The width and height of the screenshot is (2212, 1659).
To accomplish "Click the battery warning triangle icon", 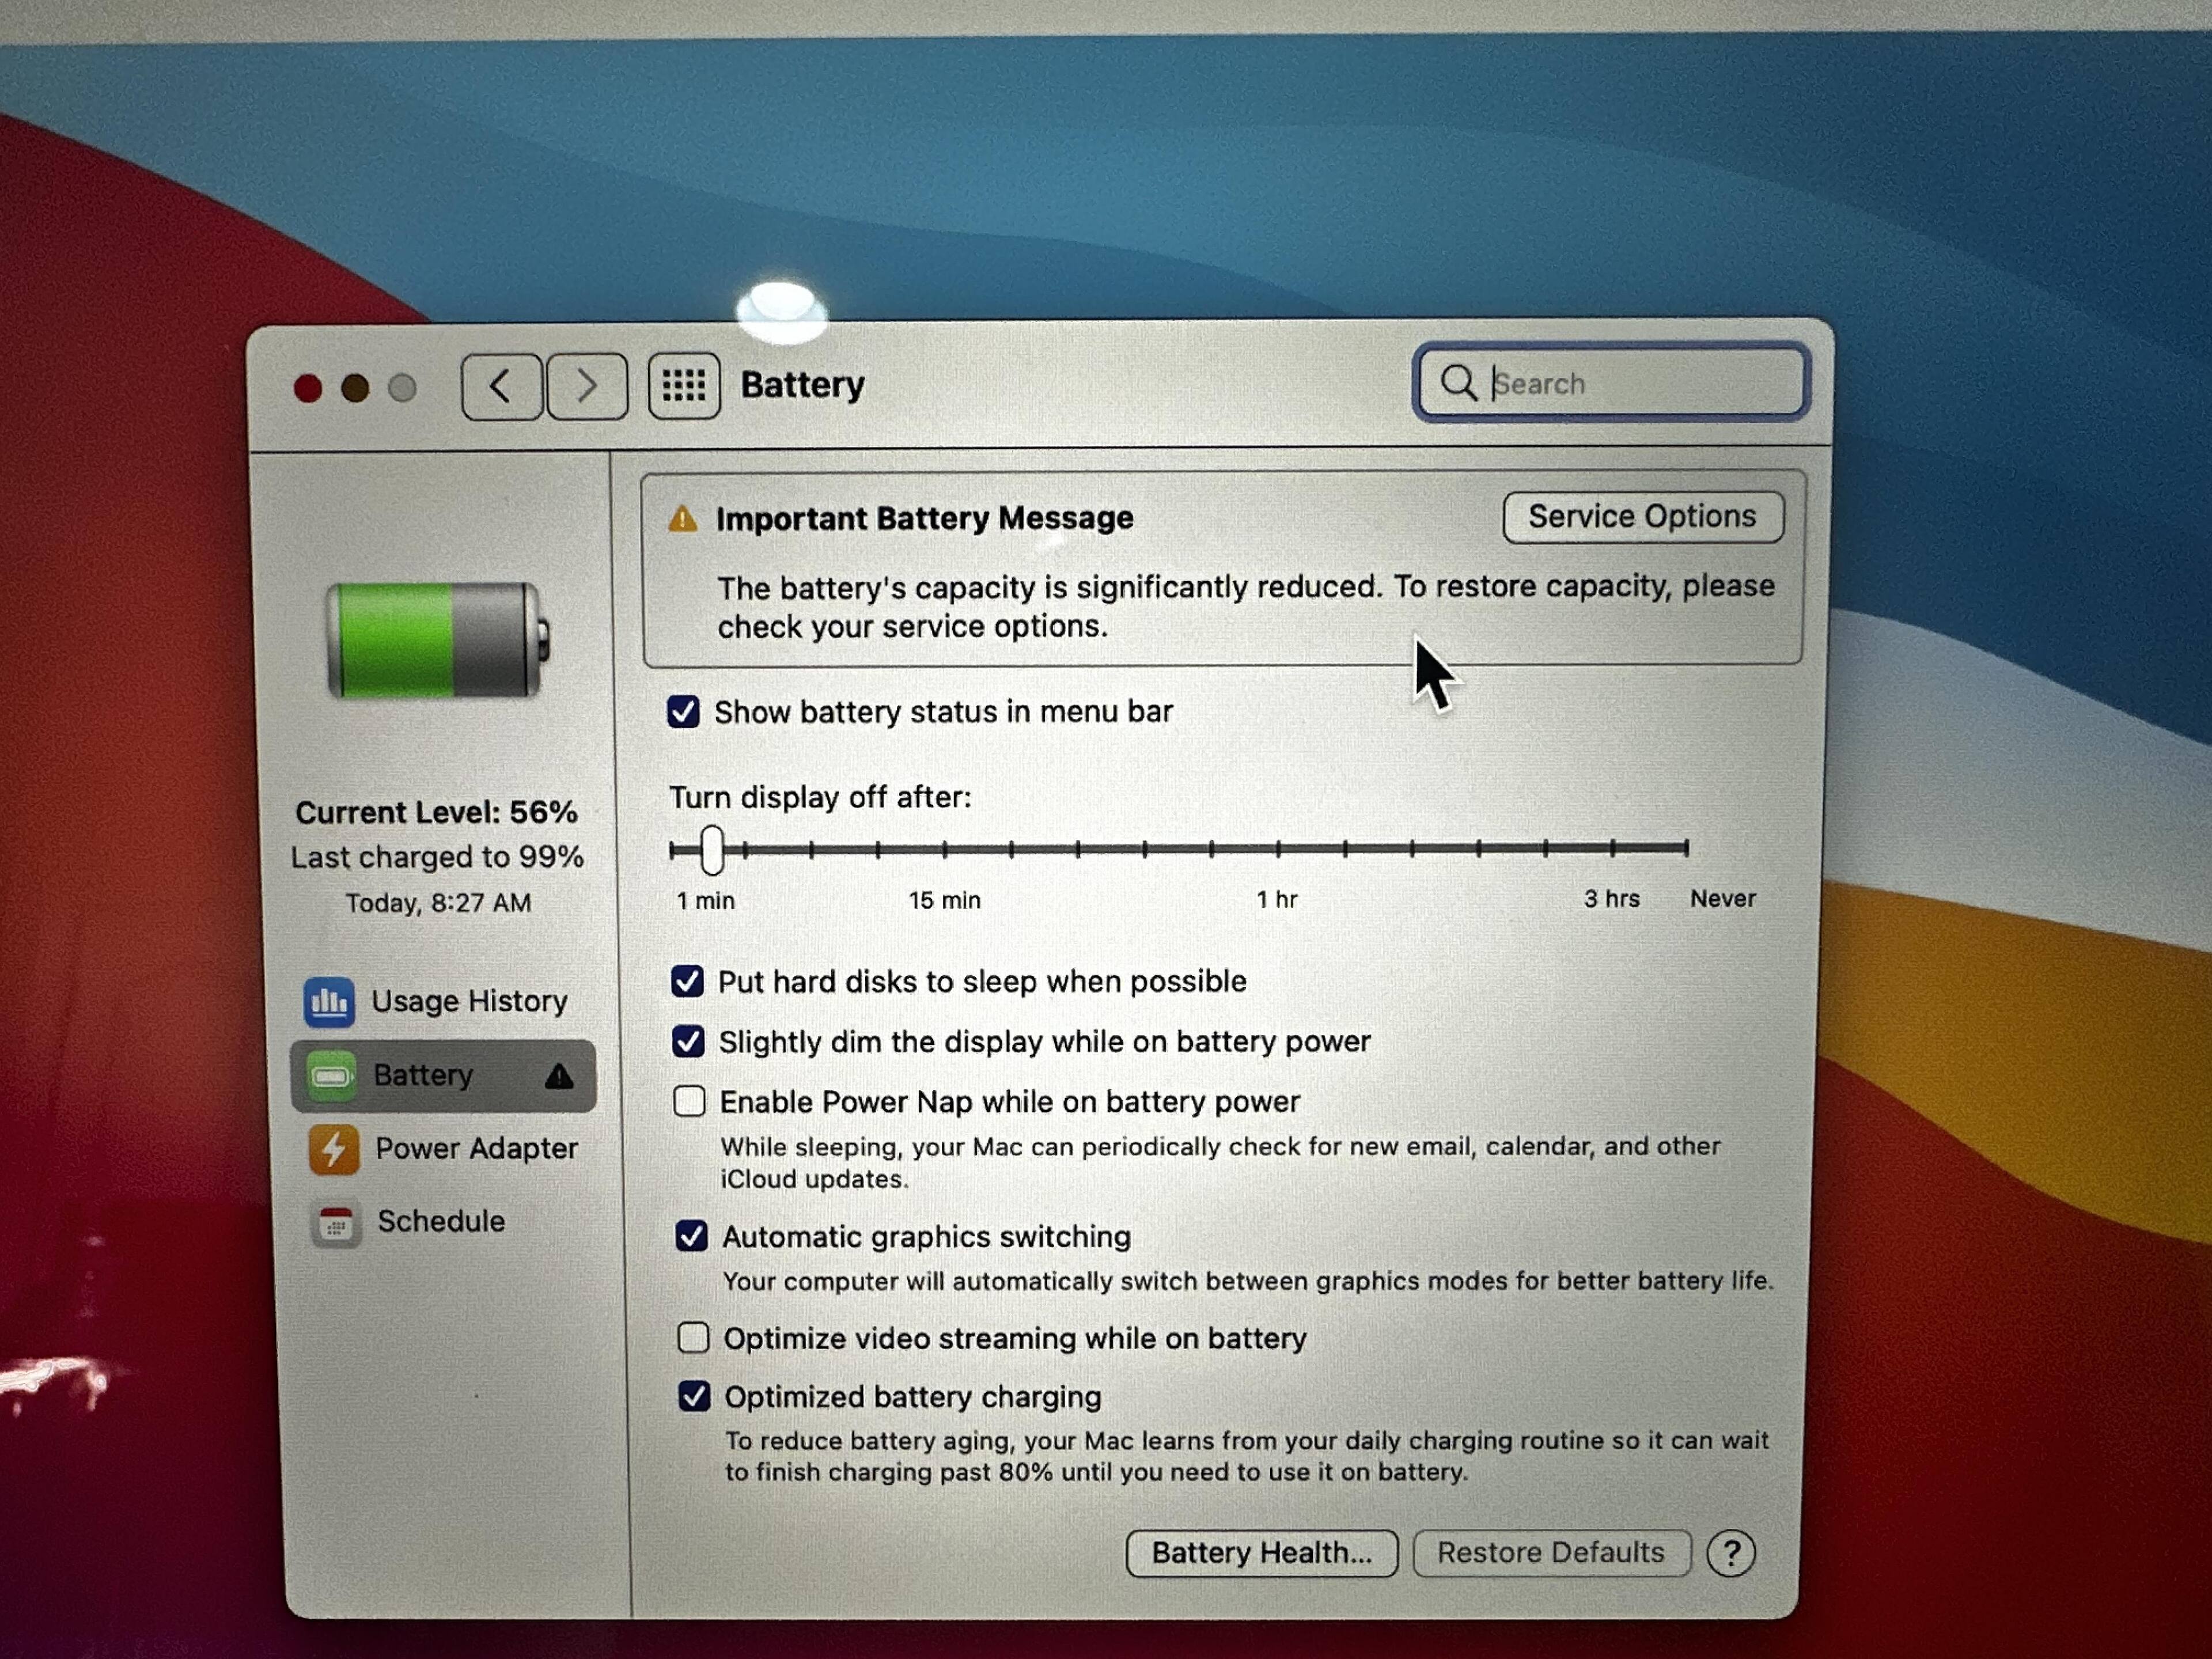I will pyautogui.click(x=682, y=519).
